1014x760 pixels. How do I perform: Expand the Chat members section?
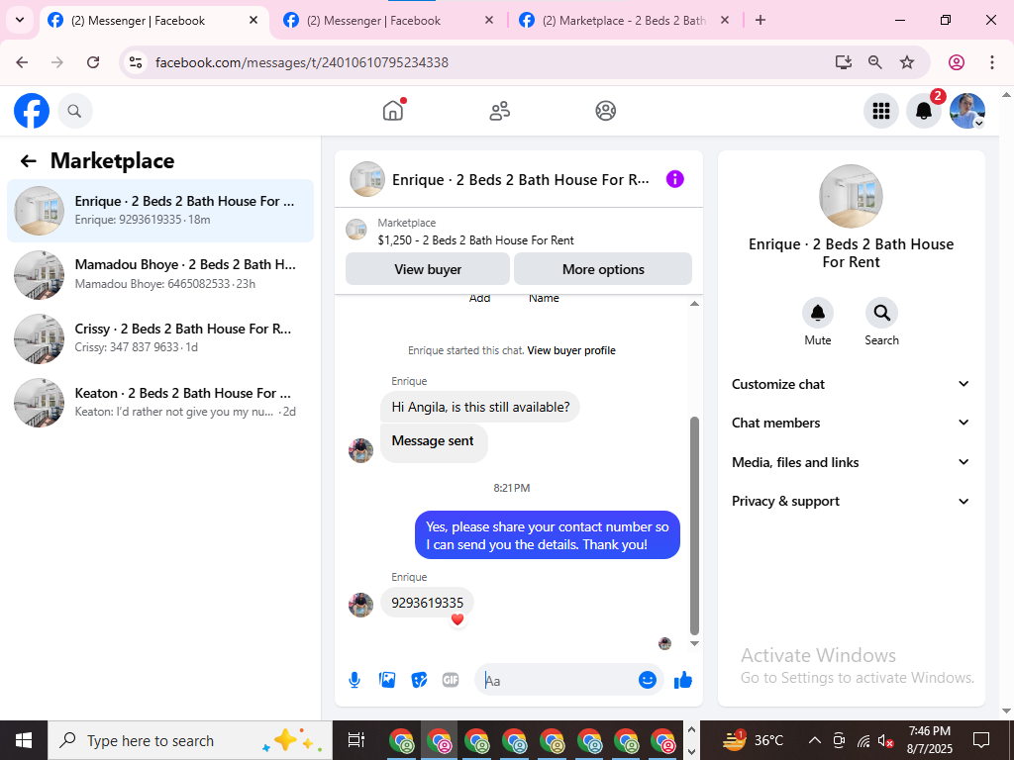(851, 423)
